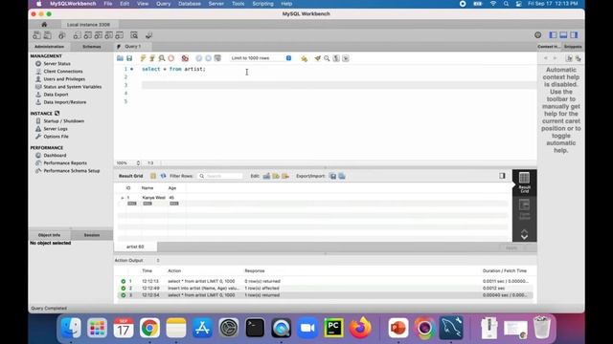
Task: Switch to the Schemas tab
Action: point(92,47)
